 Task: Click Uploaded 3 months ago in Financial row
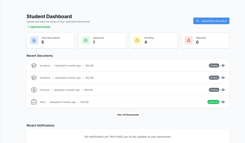(67, 90)
